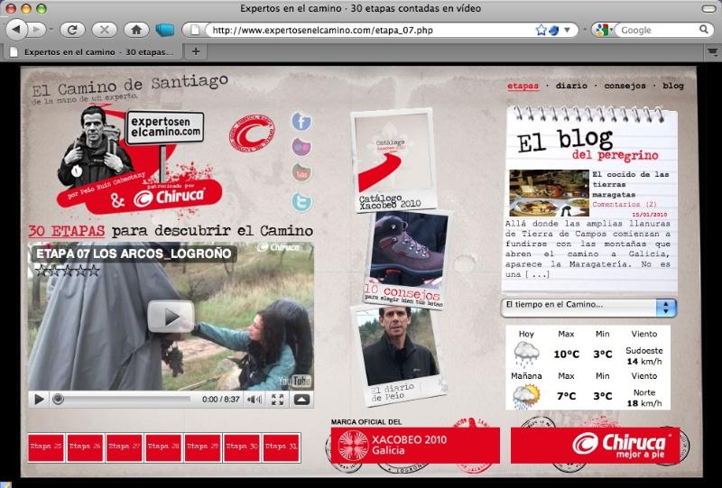Open the 'etapas' menu item
722x488 pixels.
point(523,86)
